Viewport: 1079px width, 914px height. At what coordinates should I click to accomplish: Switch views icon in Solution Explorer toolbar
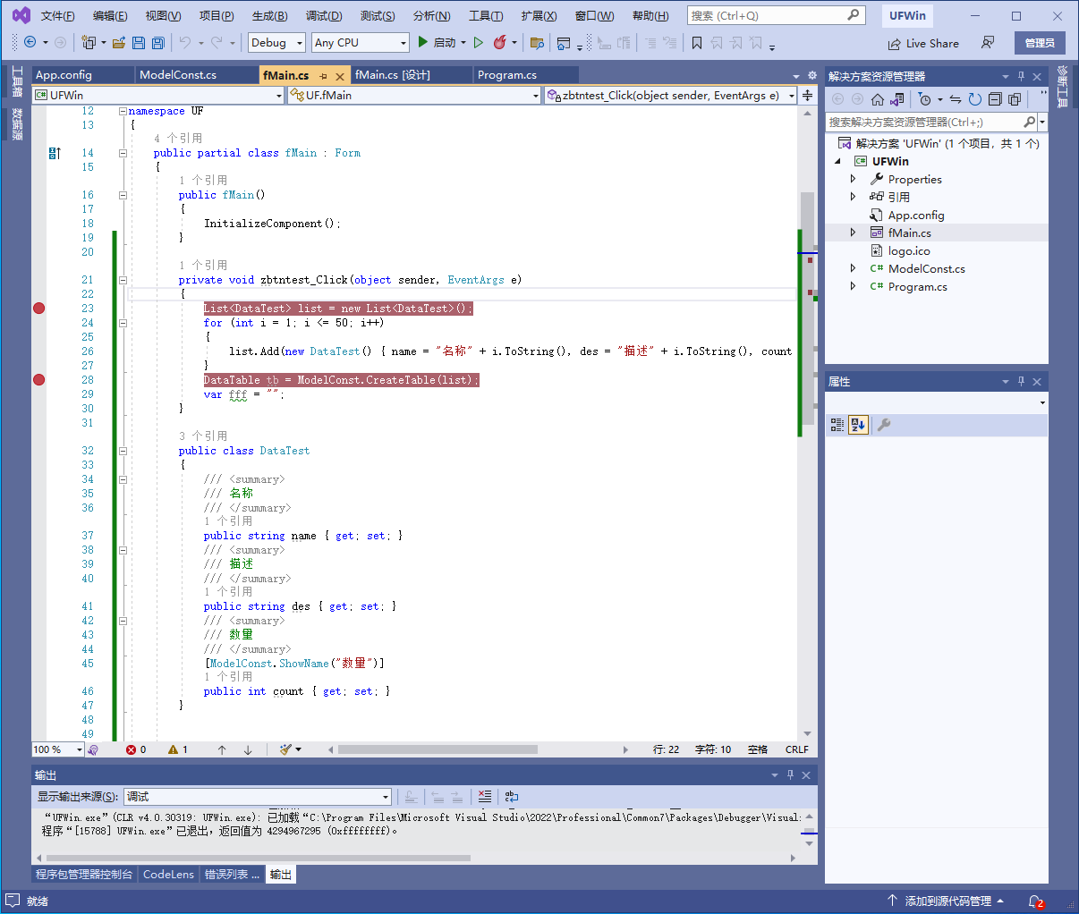click(x=897, y=99)
